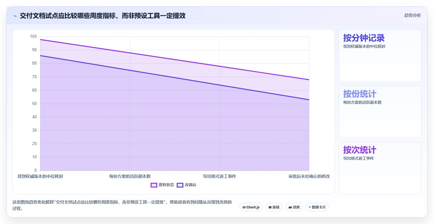Click the 趋势分析 label at top right
434x224 pixels.
click(412, 15)
